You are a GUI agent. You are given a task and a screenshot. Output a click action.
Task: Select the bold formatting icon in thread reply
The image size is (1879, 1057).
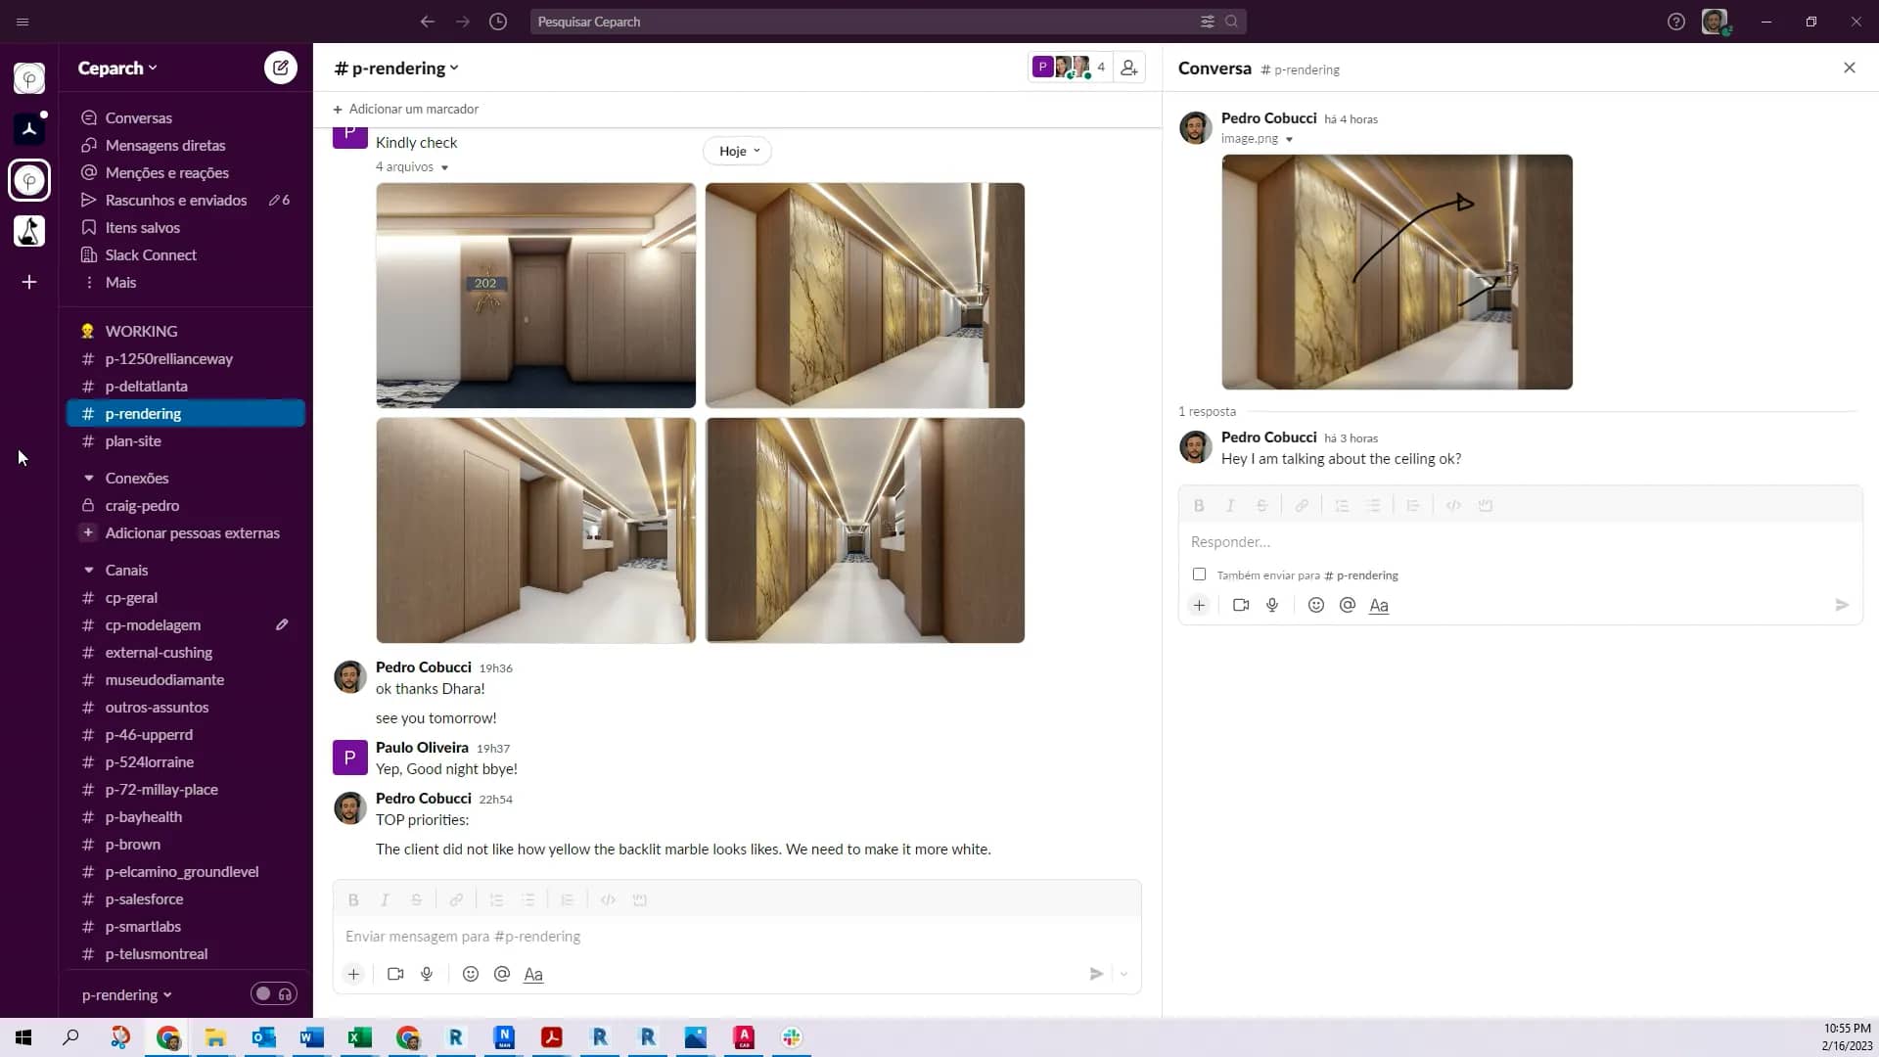pos(1198,505)
